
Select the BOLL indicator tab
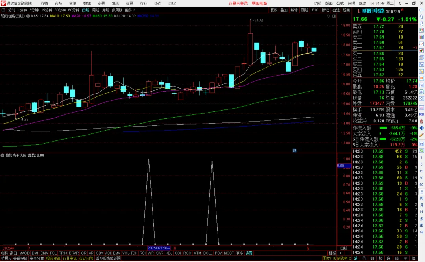208,253
